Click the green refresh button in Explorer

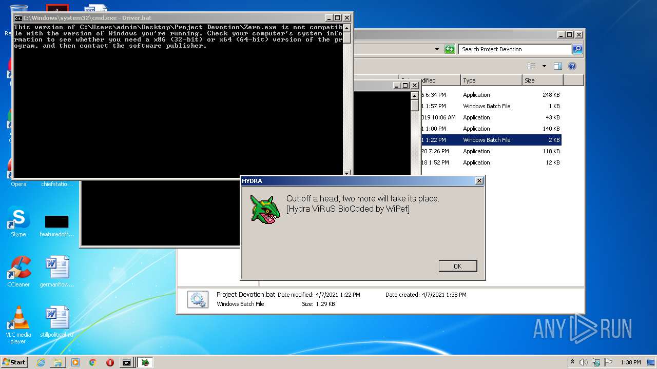[450, 49]
